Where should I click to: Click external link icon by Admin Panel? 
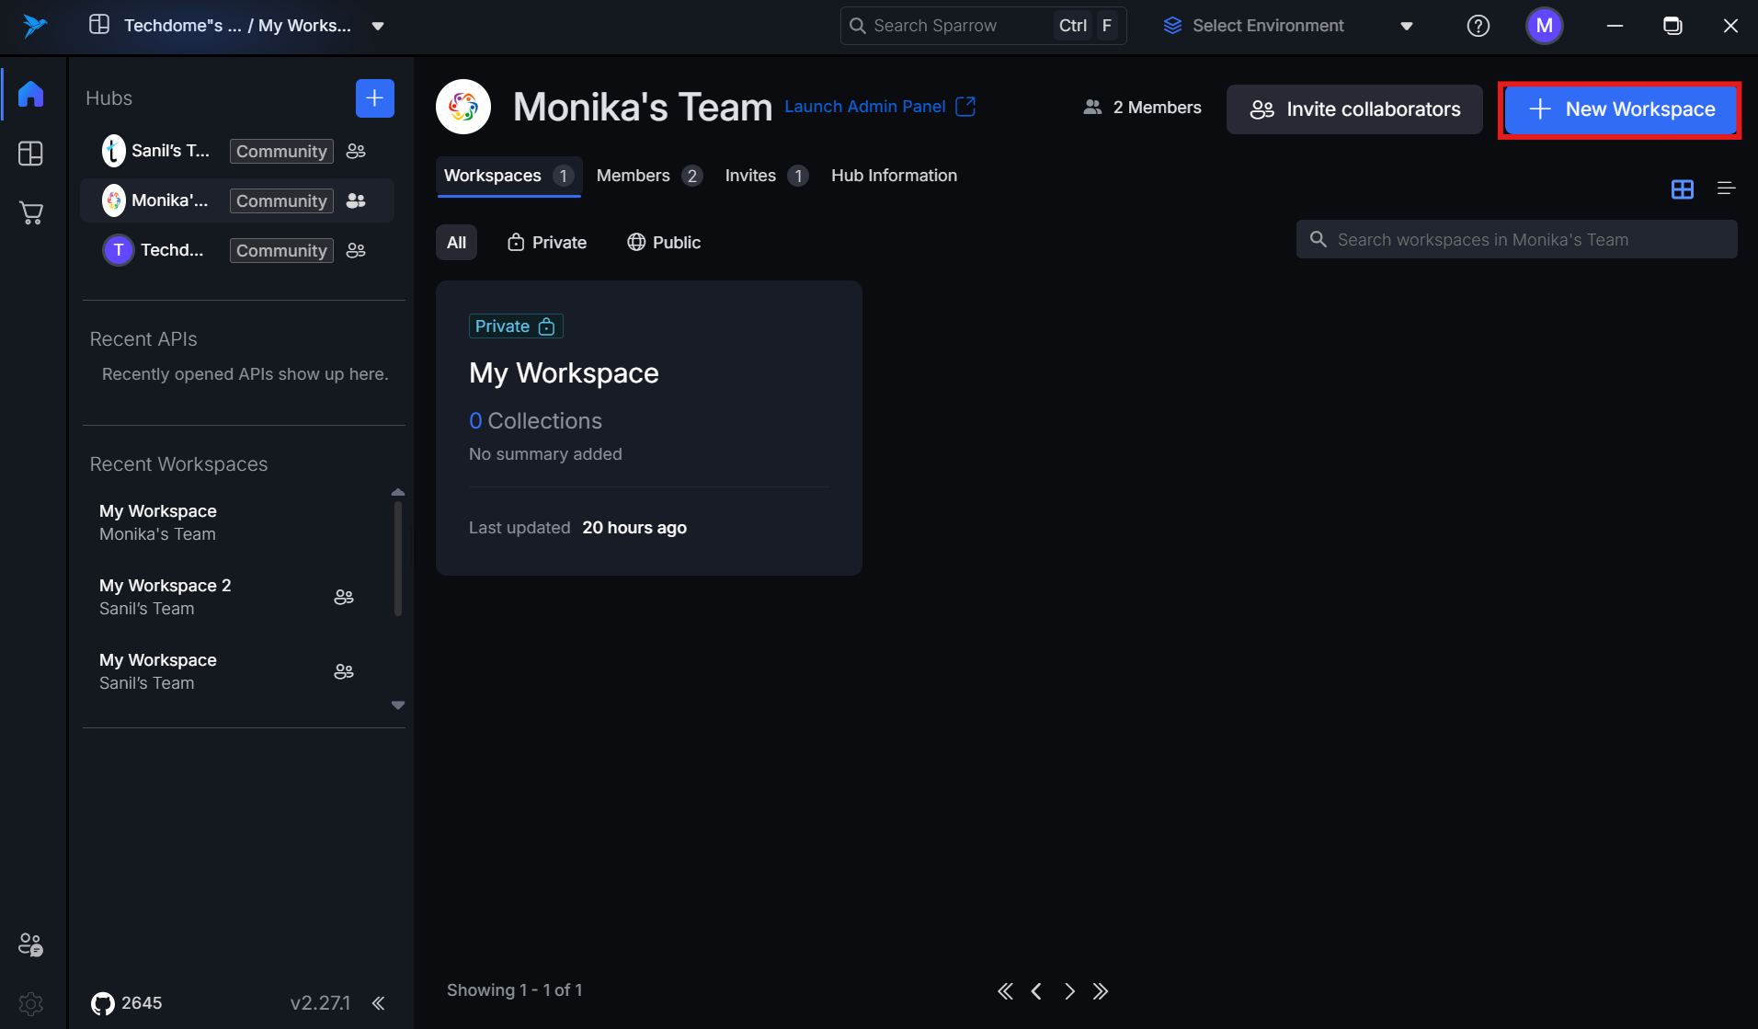[965, 107]
